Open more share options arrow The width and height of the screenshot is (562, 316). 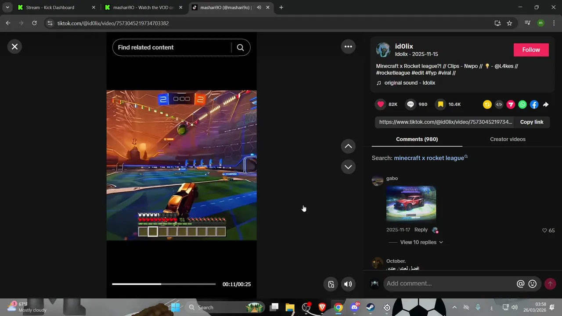coord(546,104)
